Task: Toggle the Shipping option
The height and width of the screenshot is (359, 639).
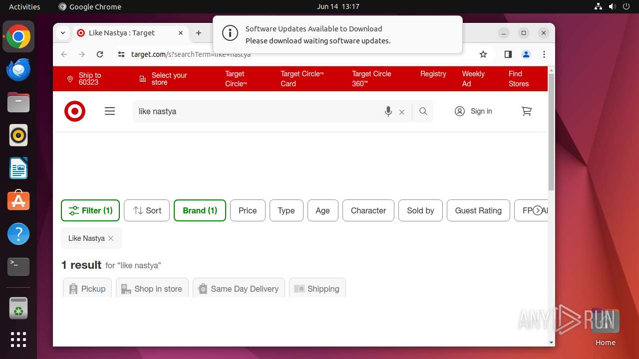Action: tap(318, 288)
